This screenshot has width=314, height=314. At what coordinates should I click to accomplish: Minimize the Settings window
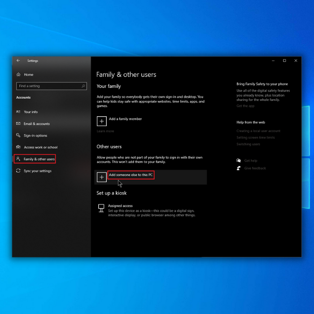273,61
